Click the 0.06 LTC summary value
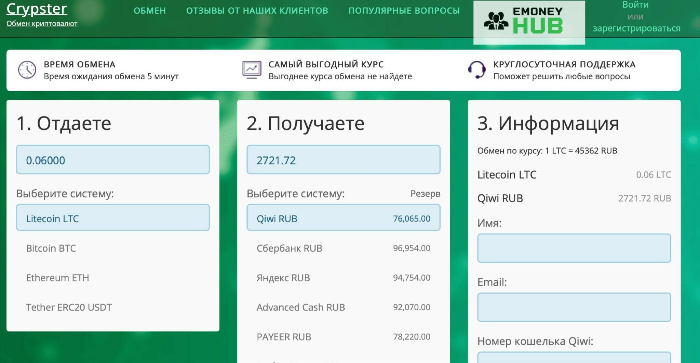The width and height of the screenshot is (700, 363). pos(654,175)
